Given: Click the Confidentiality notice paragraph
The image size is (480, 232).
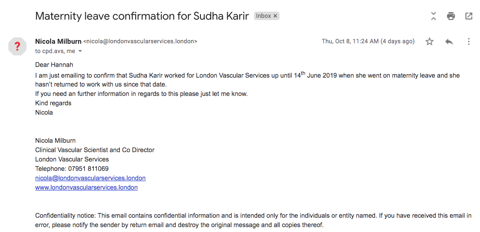Looking at the screenshot, I should (x=253, y=220).
